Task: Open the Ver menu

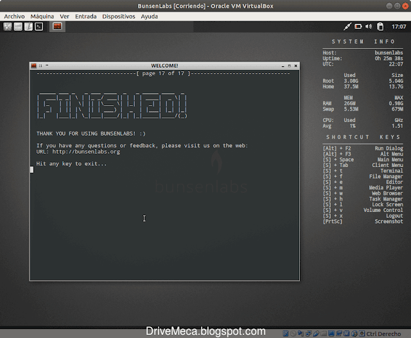Action: (x=64, y=16)
